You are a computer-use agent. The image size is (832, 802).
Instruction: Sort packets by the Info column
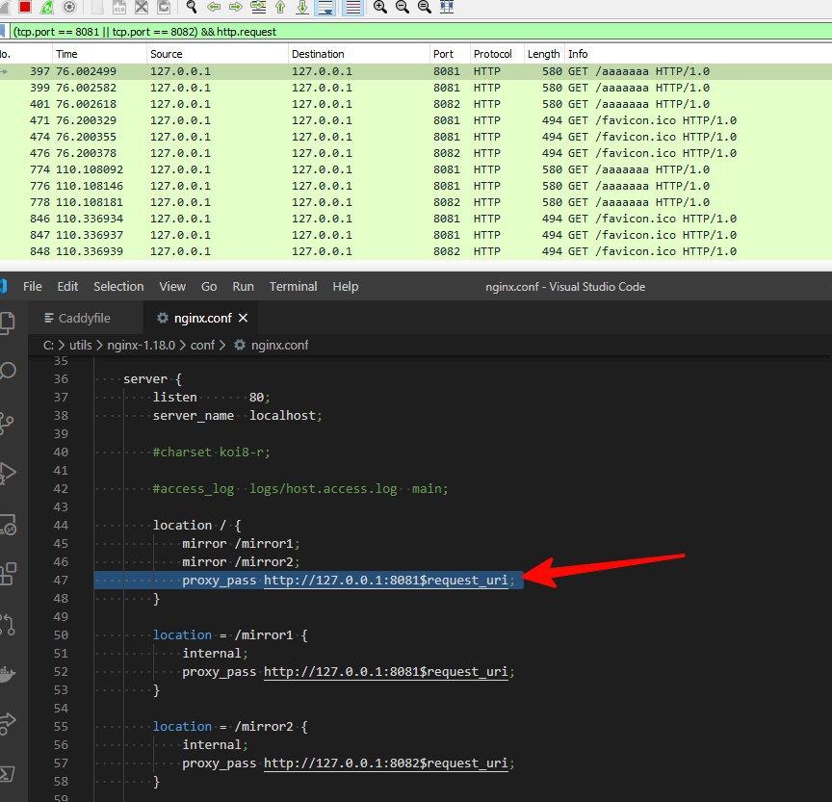(698, 54)
